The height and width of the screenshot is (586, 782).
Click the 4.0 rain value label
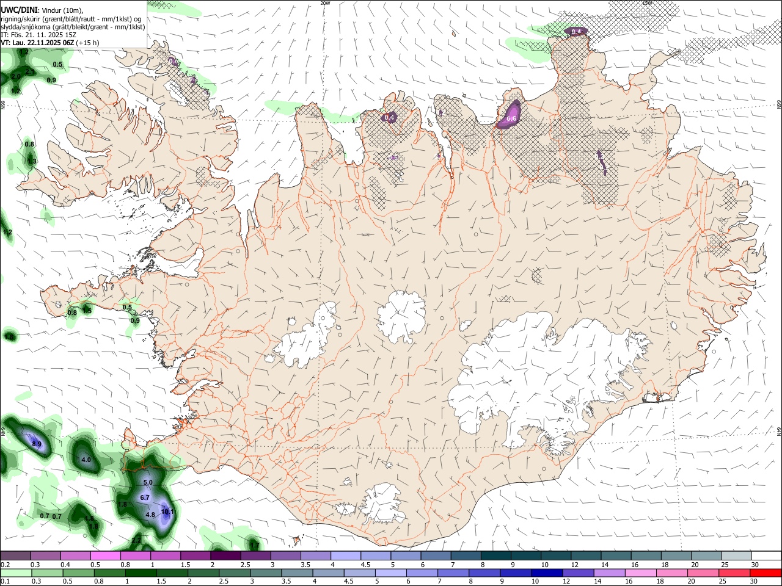[86, 460]
